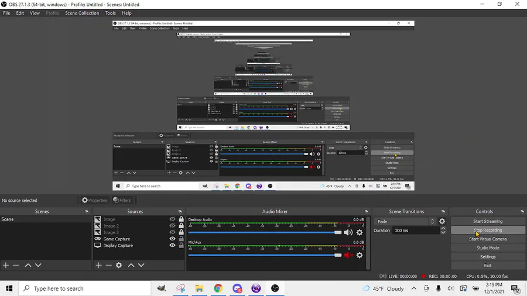Show the Image 3 source via eye icon
This screenshot has width=527, height=296.
[x=172, y=232]
